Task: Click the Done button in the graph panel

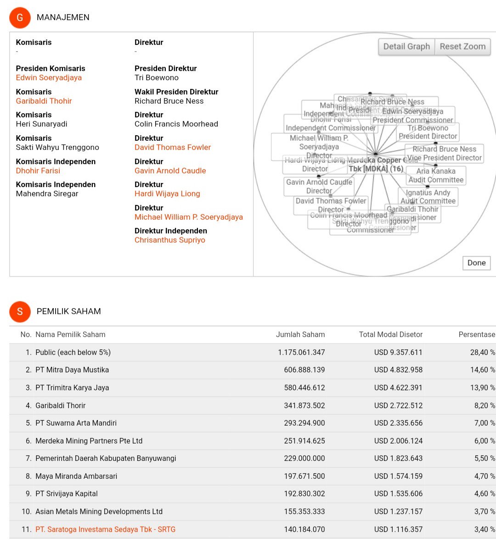Action: (476, 263)
